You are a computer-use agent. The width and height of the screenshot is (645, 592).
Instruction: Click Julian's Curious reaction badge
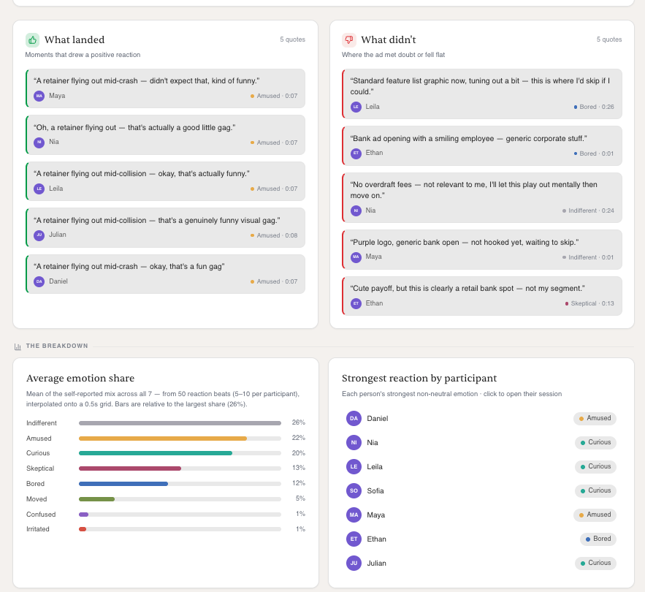tap(595, 563)
